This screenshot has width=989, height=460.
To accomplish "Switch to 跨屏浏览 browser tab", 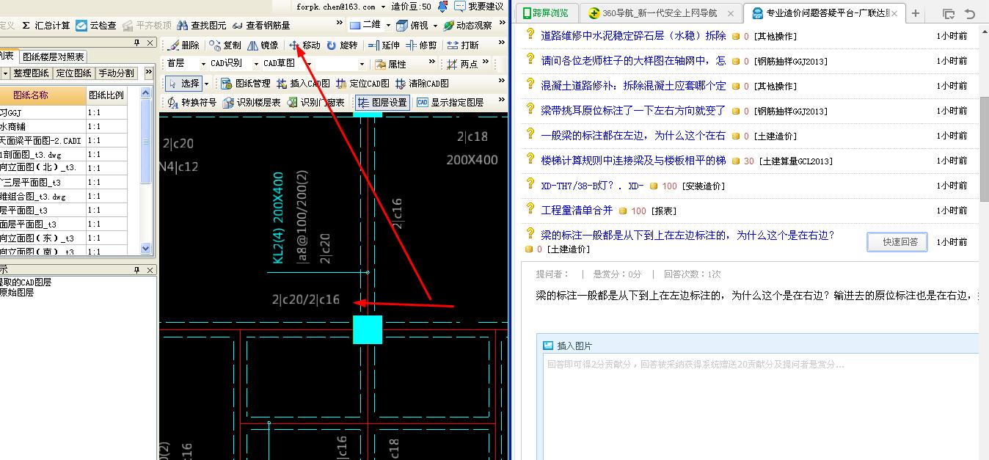I will (546, 13).
